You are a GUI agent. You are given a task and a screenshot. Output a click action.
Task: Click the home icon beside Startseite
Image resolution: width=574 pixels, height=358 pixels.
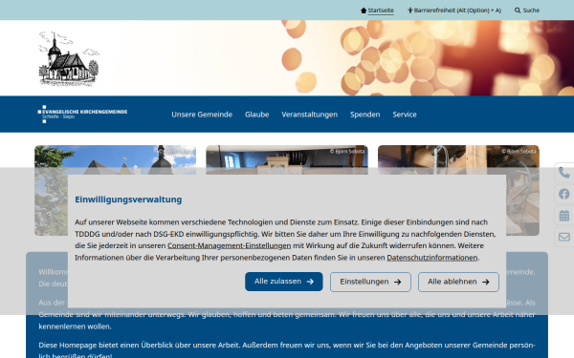364,11
